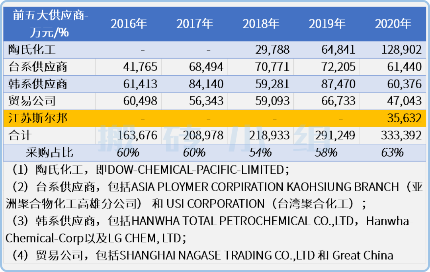Click the 54% purchase share
This screenshot has width=430, height=272.
[260, 153]
